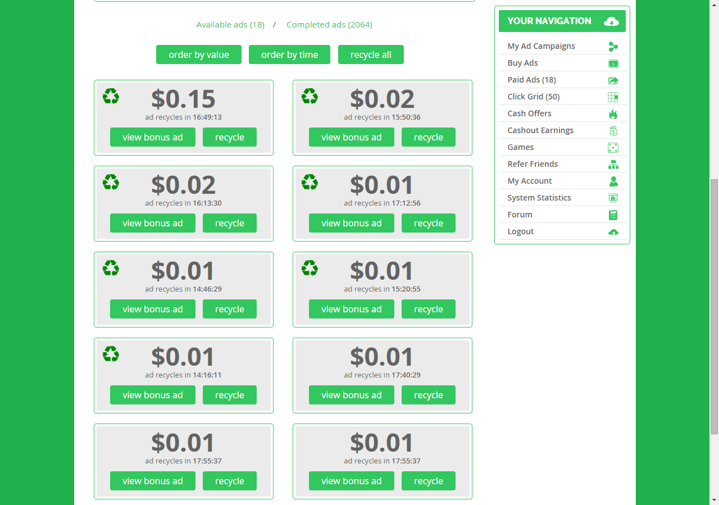View bonus ad for the $0.15 card
The width and height of the screenshot is (719, 505).
(153, 137)
